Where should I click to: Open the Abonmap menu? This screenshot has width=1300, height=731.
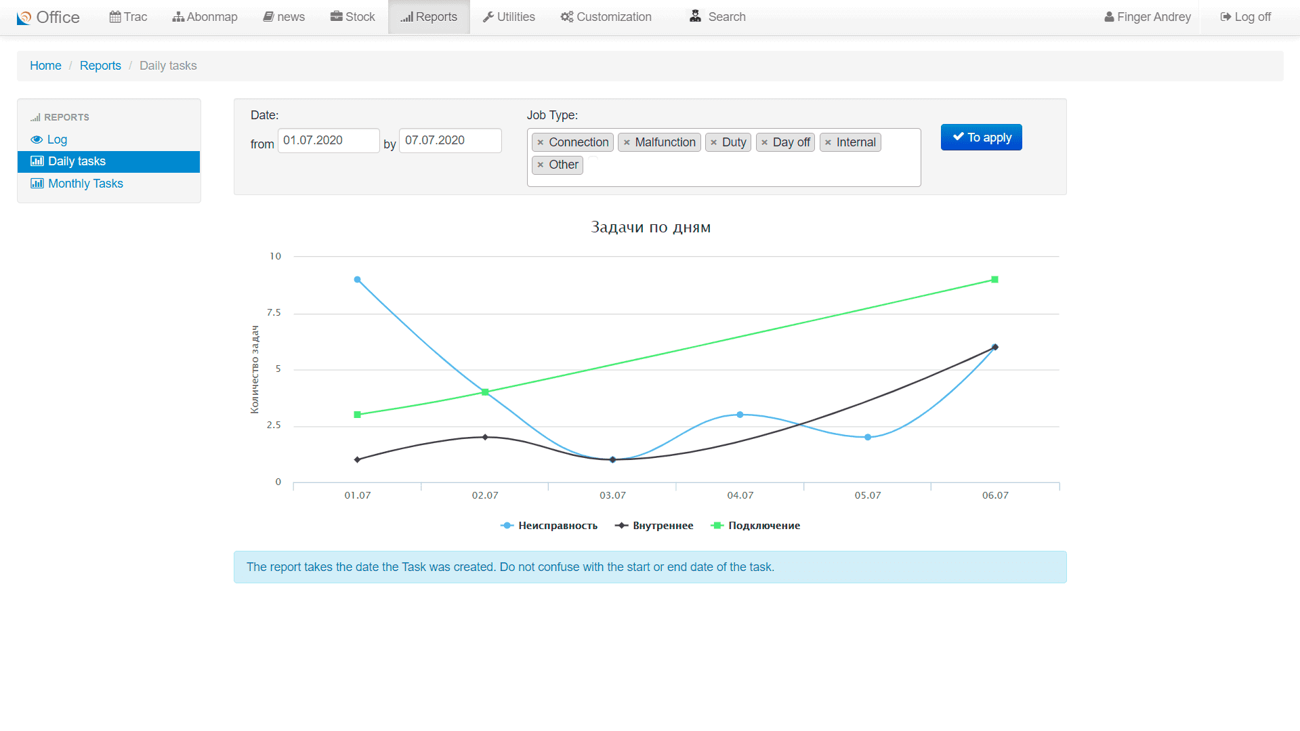point(205,17)
